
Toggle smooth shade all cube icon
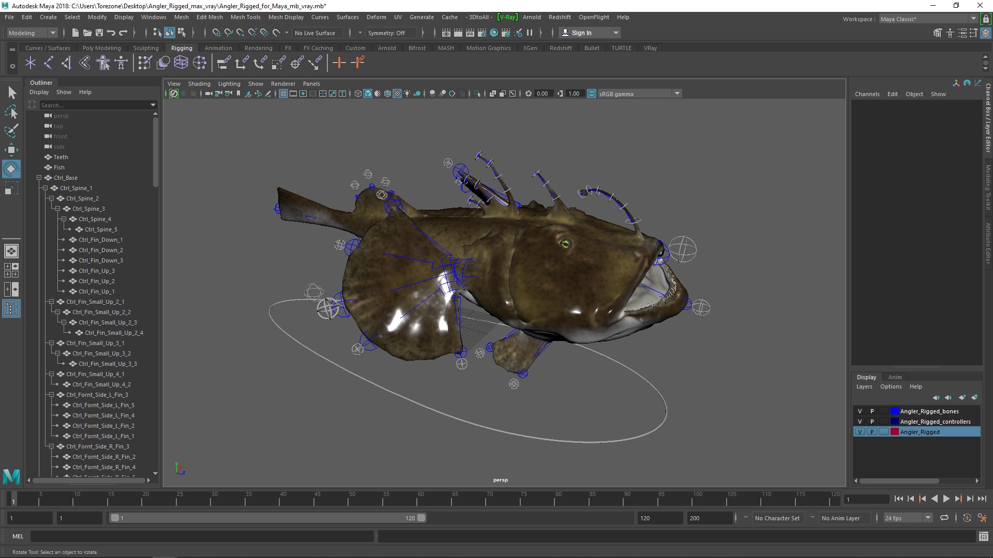[x=368, y=94]
